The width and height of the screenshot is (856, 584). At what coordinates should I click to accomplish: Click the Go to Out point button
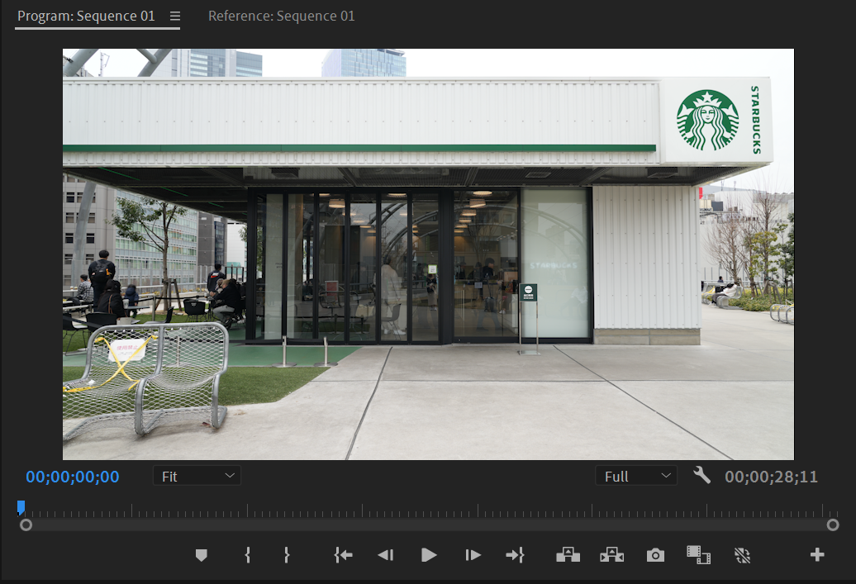pyautogui.click(x=515, y=555)
